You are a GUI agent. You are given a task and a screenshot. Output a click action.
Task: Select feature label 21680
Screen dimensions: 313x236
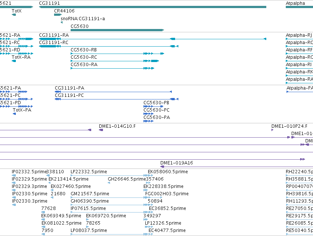(x=58, y=194)
